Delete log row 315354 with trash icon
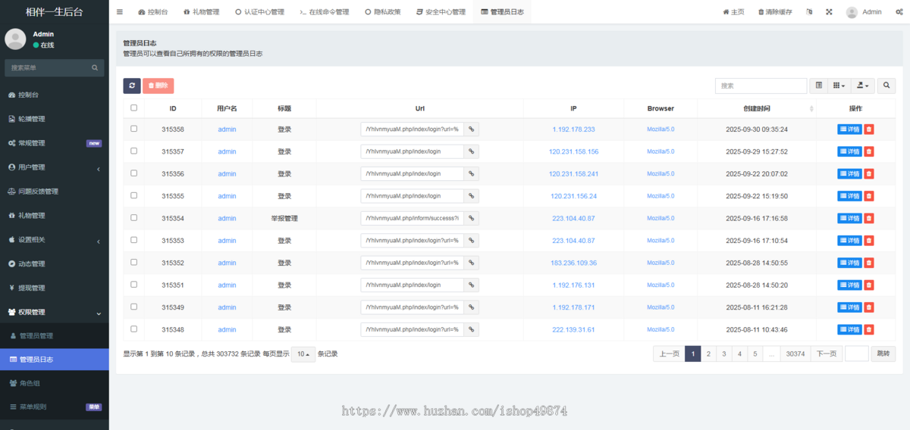Screen dimensions: 910x430 (869, 218)
